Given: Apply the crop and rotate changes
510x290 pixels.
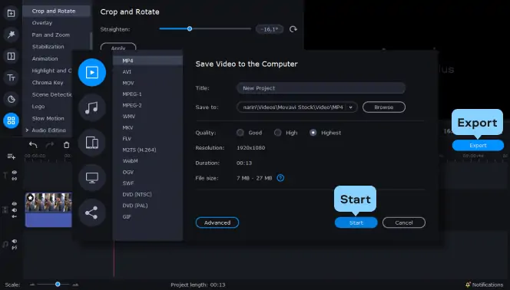Looking at the screenshot, I should click(x=118, y=48).
